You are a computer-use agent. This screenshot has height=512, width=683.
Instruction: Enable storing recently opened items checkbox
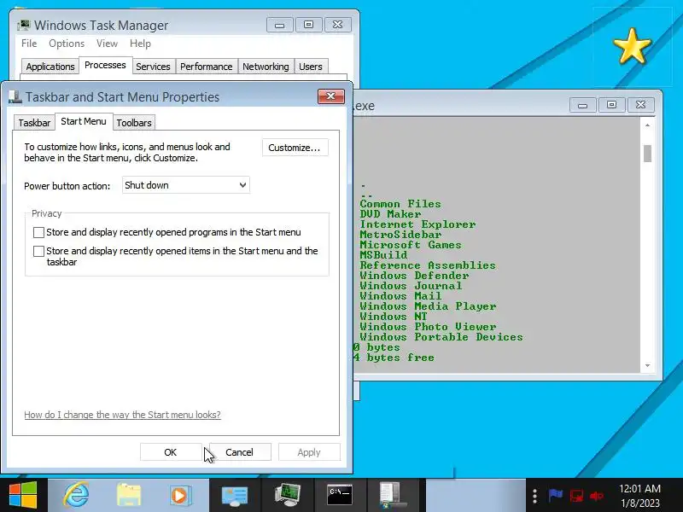click(38, 251)
